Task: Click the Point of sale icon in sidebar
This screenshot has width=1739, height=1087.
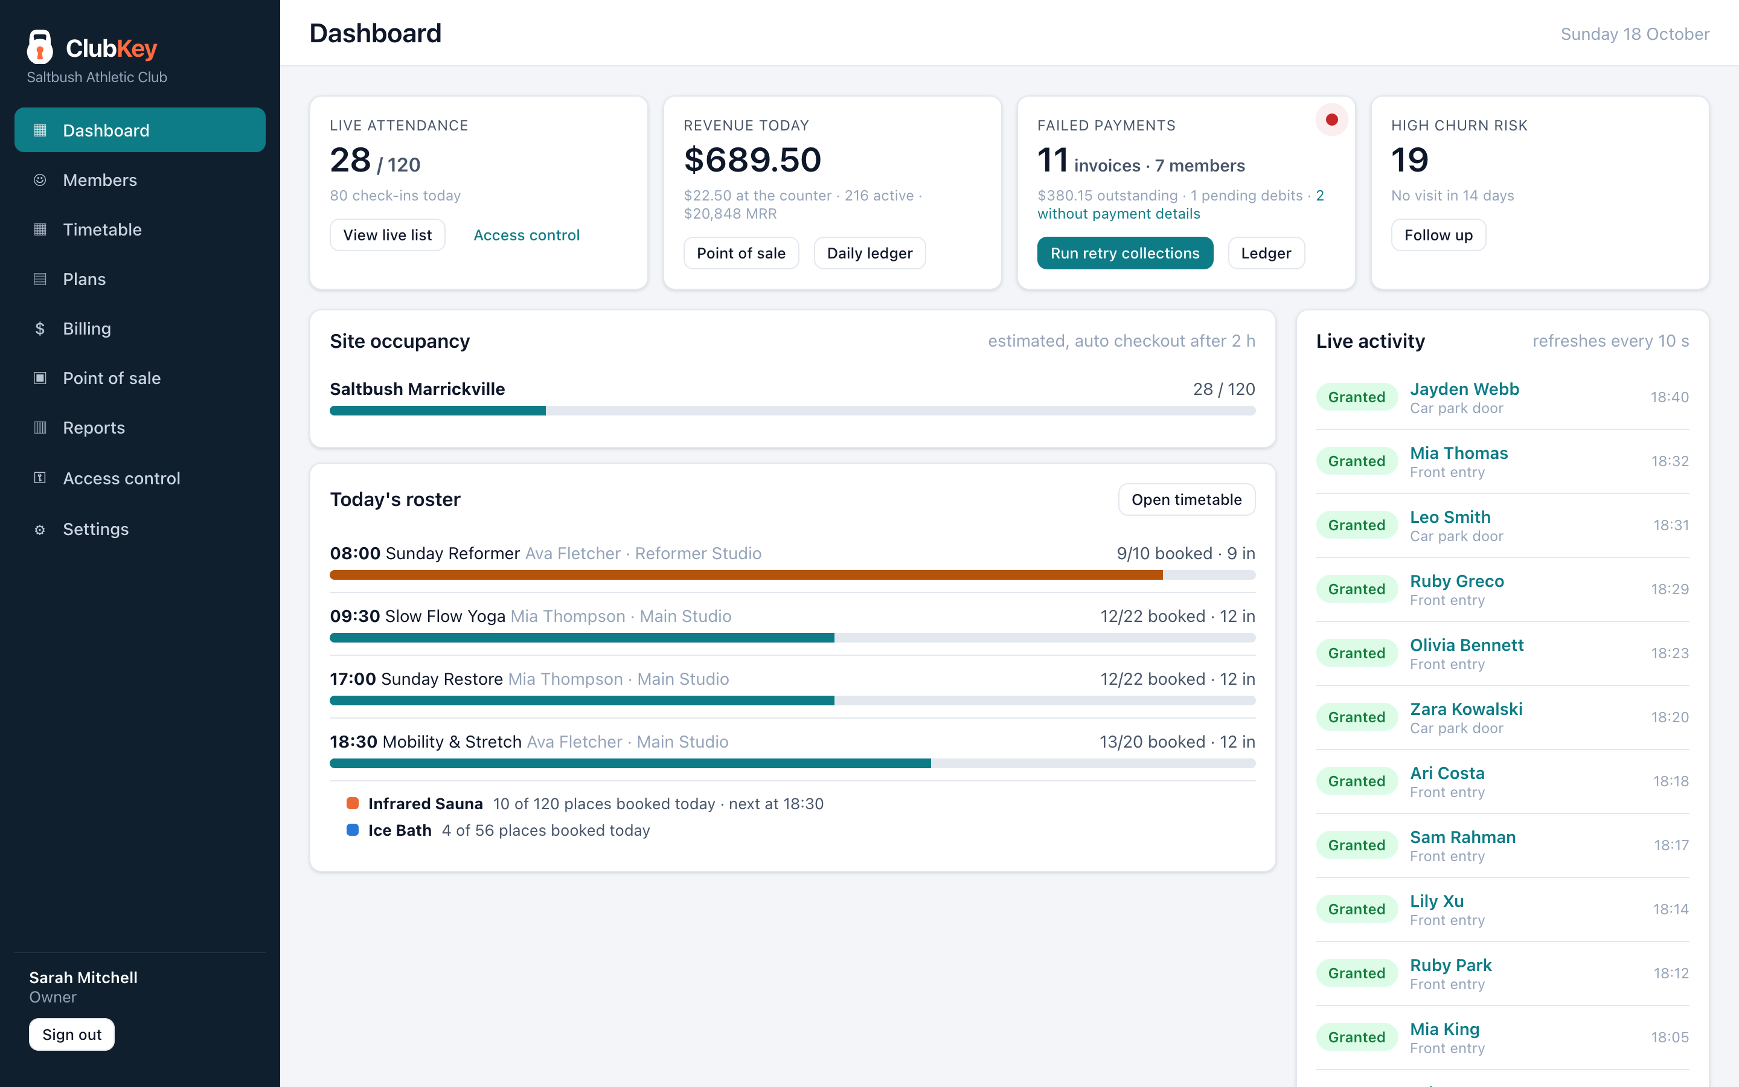Action: tap(40, 378)
